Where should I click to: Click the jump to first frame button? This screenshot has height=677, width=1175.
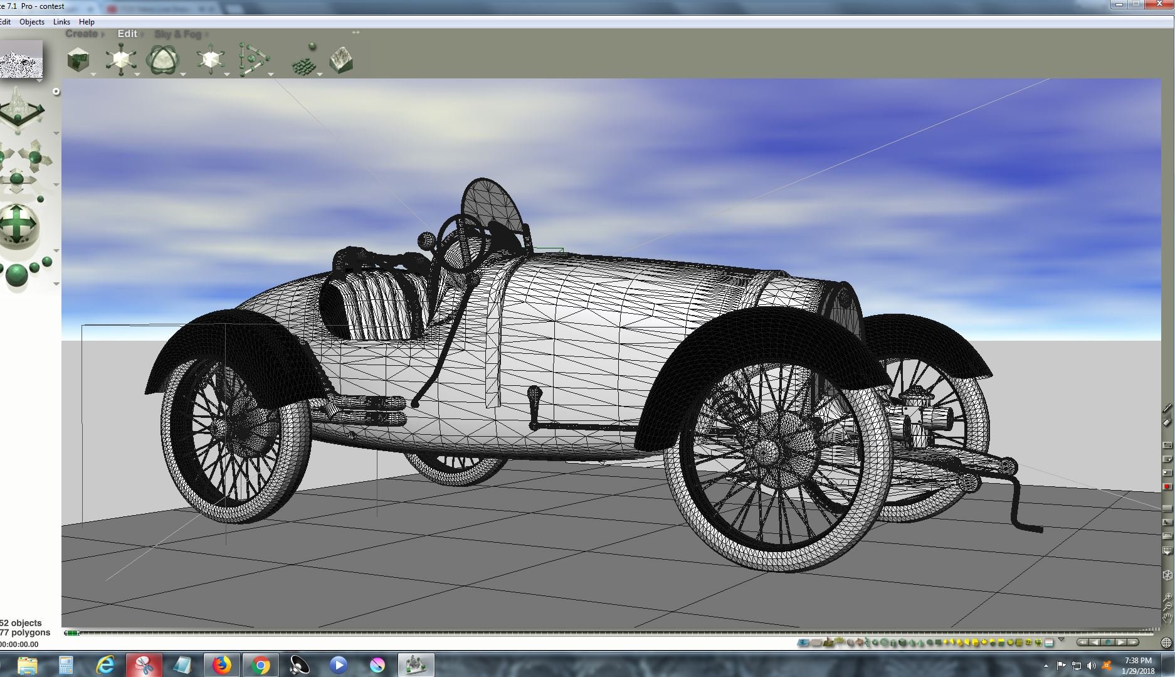tap(1083, 642)
